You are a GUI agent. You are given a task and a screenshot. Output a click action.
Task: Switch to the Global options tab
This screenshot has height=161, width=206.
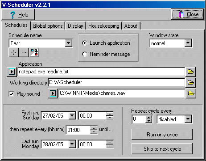pyautogui.click(x=48, y=26)
